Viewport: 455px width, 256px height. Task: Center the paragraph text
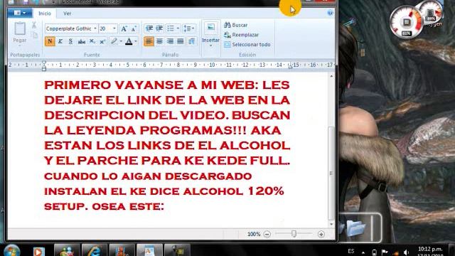(159, 41)
